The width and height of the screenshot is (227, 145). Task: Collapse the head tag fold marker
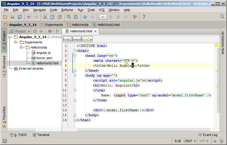pos(75,56)
